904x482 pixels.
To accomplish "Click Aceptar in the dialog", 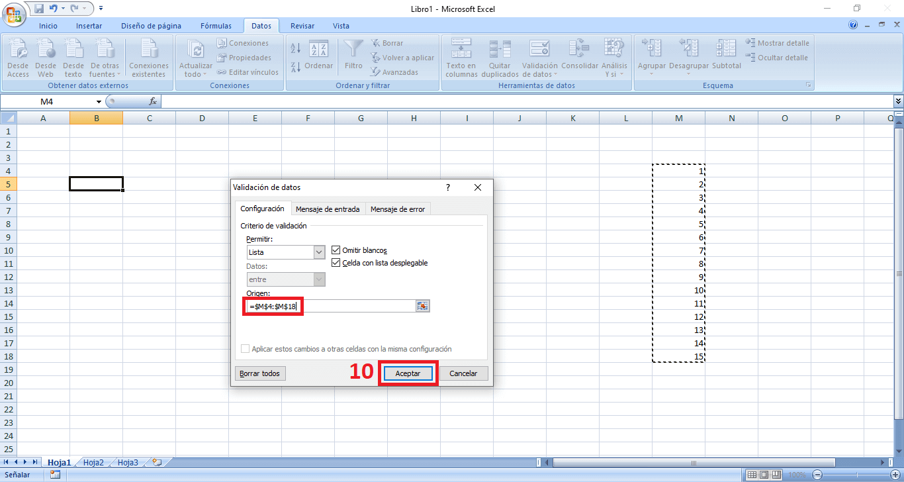I will coord(408,373).
